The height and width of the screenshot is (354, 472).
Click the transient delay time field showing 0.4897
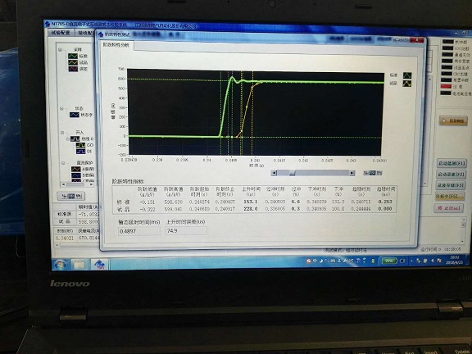coord(139,231)
